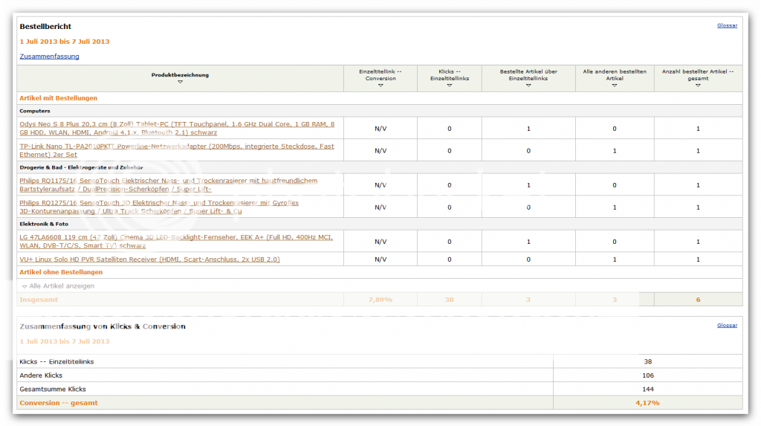Click the Insgesamt total conversion 7,89% cell
Viewport: 761px width, 426px height.
[x=380, y=299]
